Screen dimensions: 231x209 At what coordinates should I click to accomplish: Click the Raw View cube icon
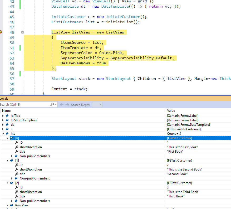pyautogui.click(x=12, y=205)
